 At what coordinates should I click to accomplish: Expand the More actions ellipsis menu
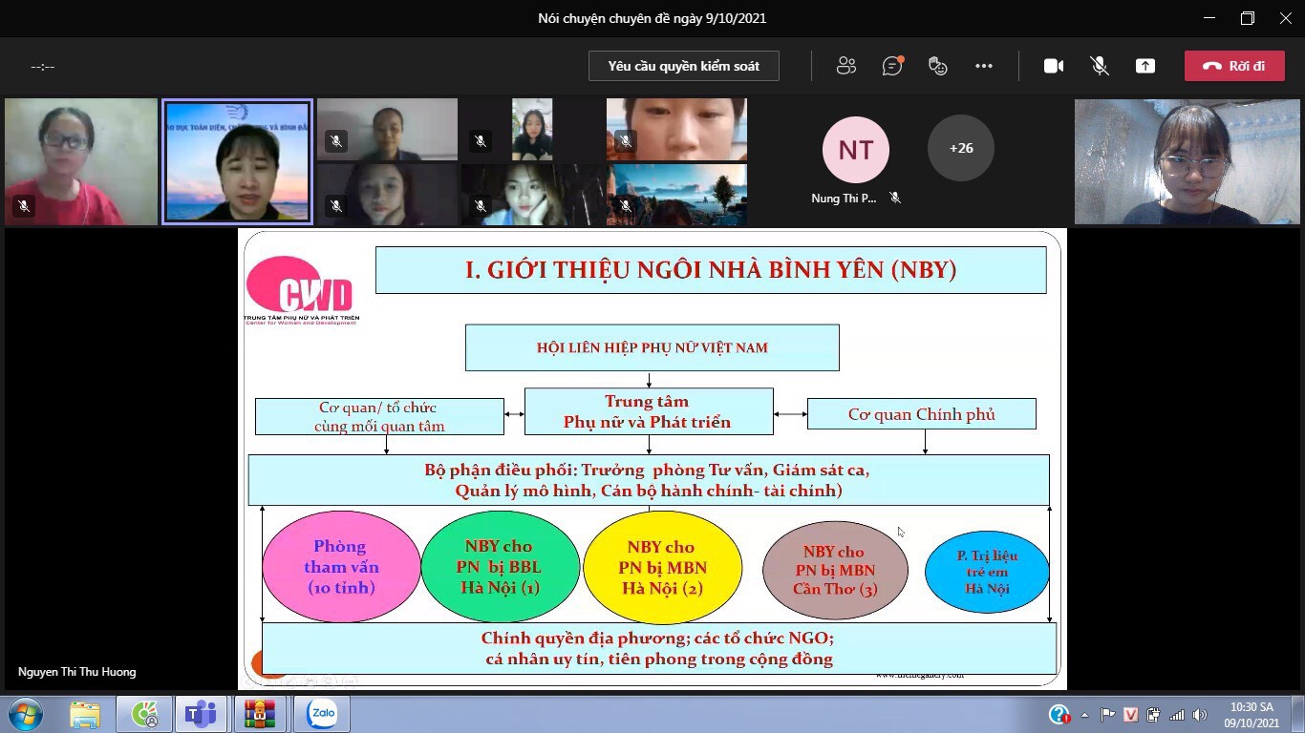(984, 66)
